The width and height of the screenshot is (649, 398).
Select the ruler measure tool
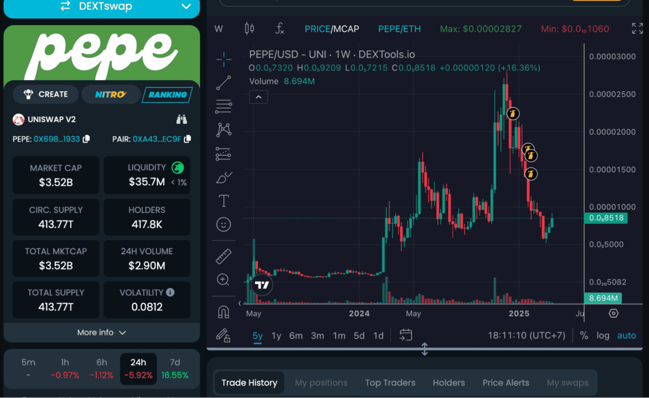tap(224, 256)
